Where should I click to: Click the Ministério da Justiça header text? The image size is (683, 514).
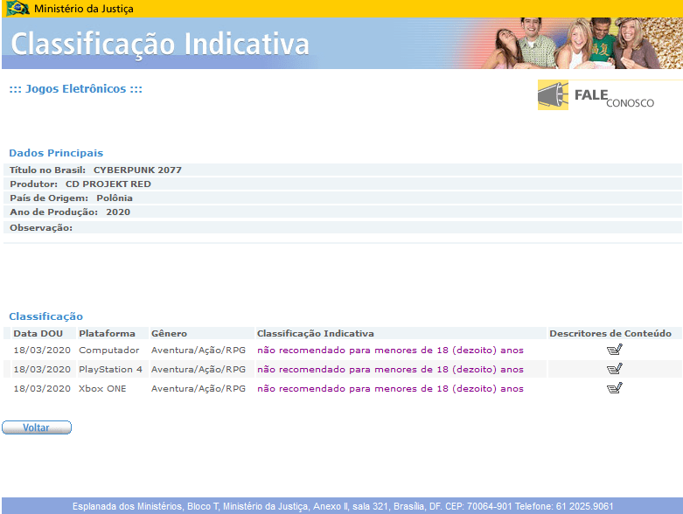(84, 9)
